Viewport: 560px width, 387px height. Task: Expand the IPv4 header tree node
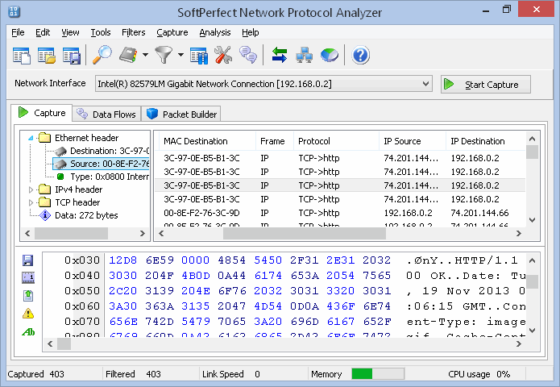pyautogui.click(x=32, y=189)
